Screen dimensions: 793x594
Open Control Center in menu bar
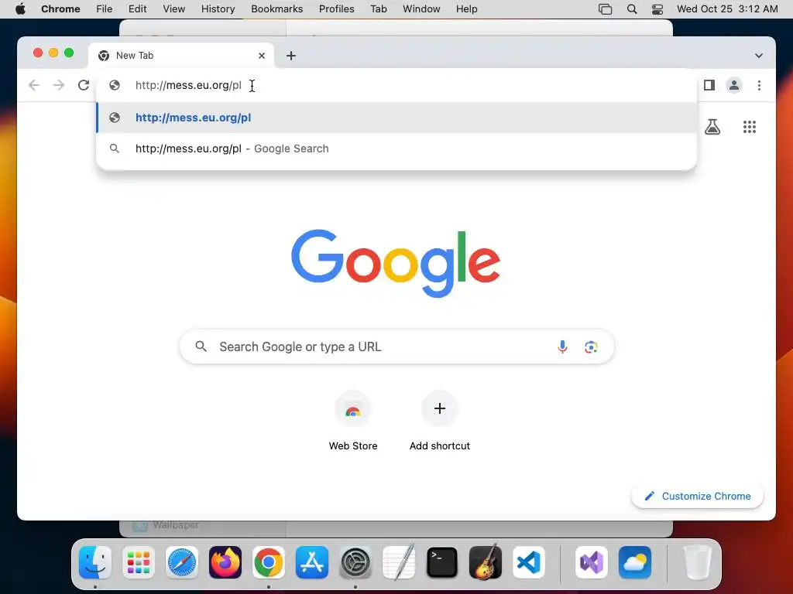(x=657, y=9)
